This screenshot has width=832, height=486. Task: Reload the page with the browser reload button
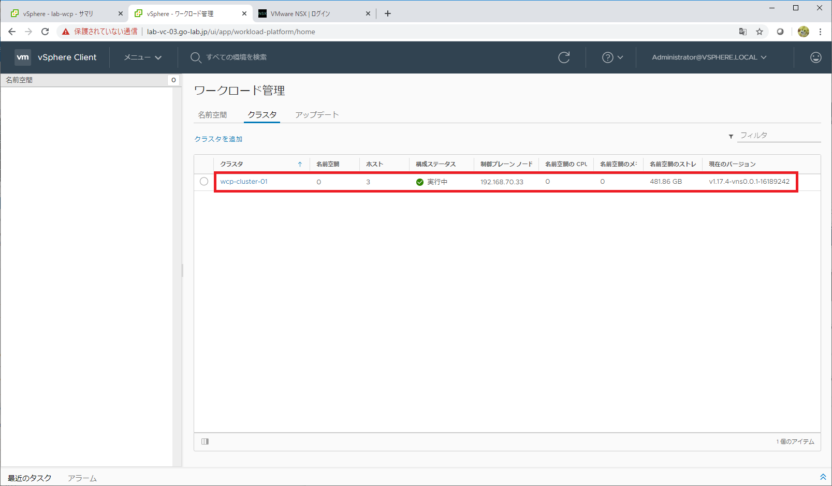pos(45,32)
